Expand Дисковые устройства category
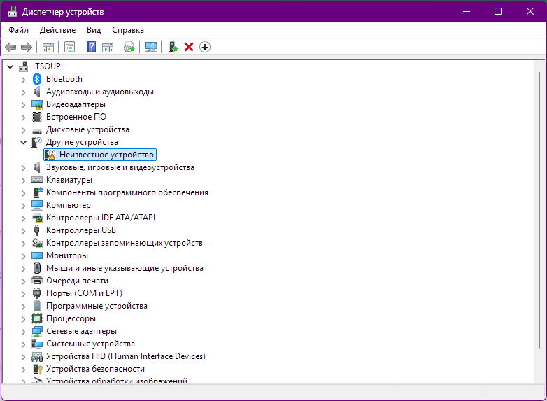Screen dimensions: 547x401 pos(23,130)
